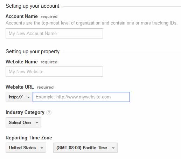Click the Industry Category label text
The image size is (181, 159).
click(25, 112)
